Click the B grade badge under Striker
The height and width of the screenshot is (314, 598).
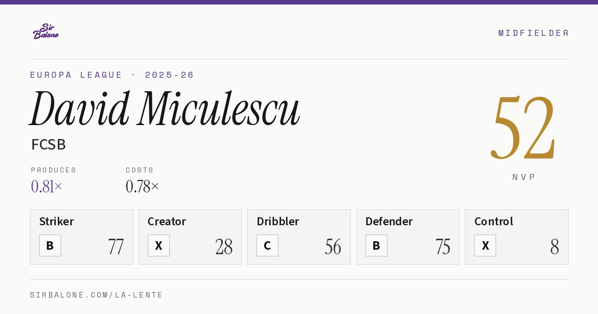coord(50,245)
